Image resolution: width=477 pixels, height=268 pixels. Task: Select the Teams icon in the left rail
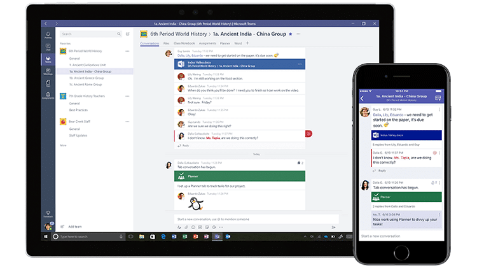48,59
